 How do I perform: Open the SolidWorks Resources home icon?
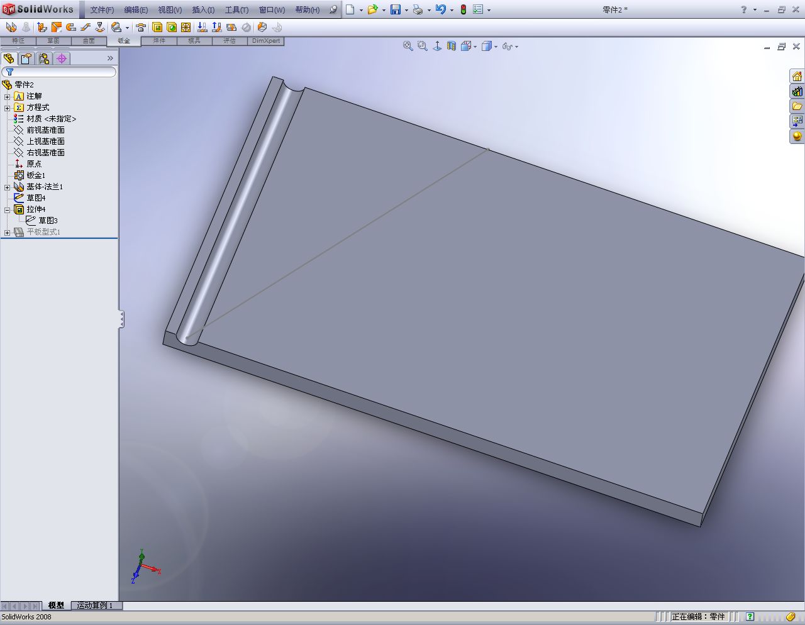pyautogui.click(x=797, y=76)
